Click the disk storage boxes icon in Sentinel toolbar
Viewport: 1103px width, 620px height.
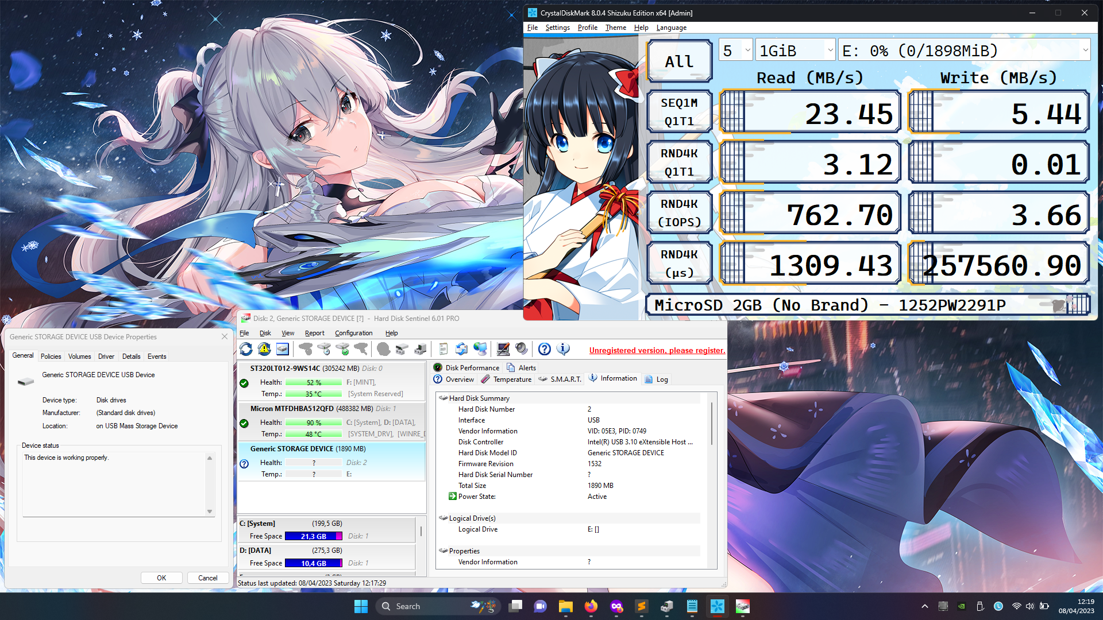402,349
